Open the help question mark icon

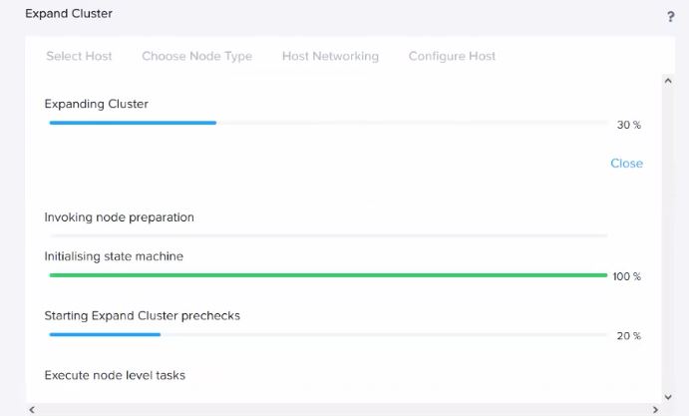tap(671, 17)
